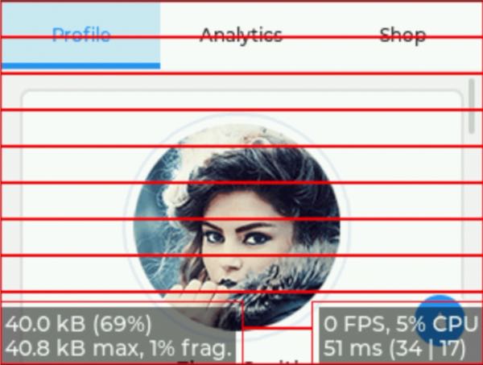Click the 40.0 kB (69%) memory usage line

(78, 324)
